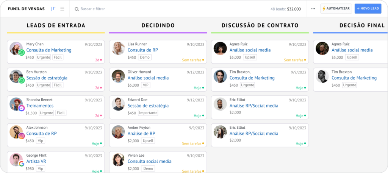Screen dimensions: 388x173
Task: Click the search magnifier icon
Action: (77, 9)
